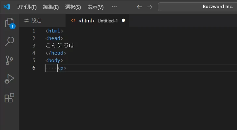Viewport: 237px width, 130px height.
Task: Click the Go Forward arrow
Action: click(150, 7)
